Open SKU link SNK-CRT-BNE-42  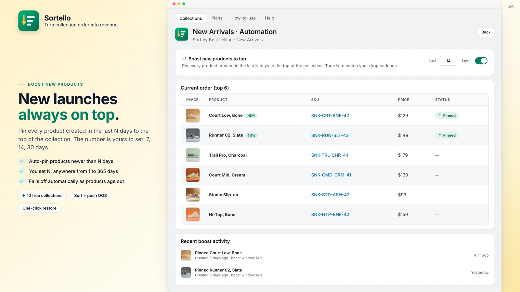(x=330, y=116)
